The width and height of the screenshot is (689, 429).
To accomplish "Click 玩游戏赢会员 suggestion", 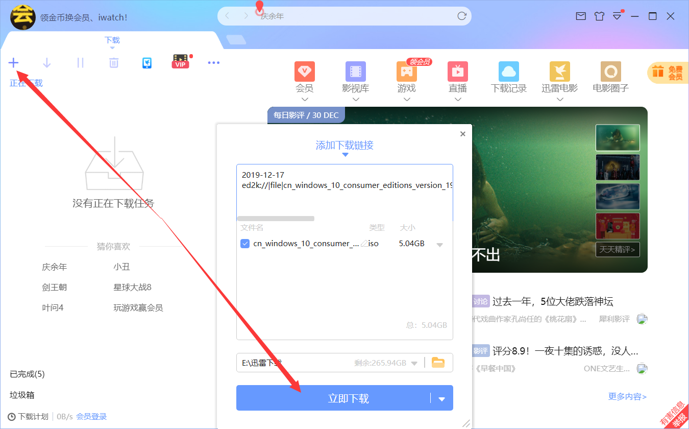I will tap(138, 308).
